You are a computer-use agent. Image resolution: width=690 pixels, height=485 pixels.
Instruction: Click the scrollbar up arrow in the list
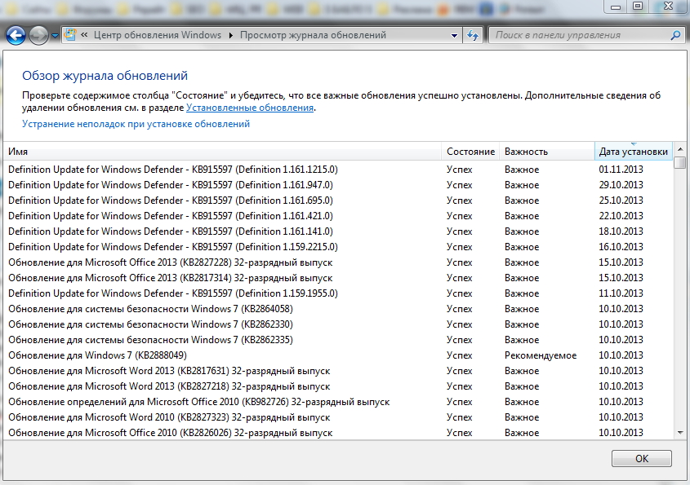click(680, 151)
